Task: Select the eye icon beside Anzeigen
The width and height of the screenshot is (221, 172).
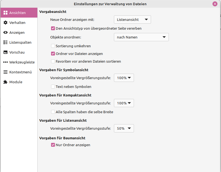Action: click(5, 32)
